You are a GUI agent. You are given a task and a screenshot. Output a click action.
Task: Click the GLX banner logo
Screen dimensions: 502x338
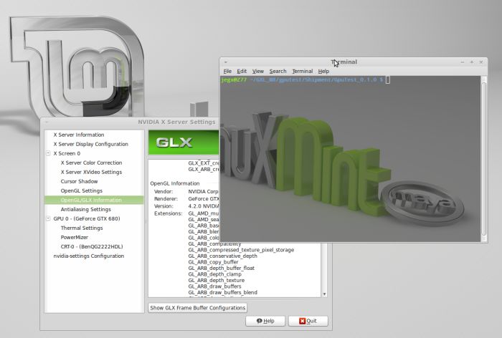174,143
